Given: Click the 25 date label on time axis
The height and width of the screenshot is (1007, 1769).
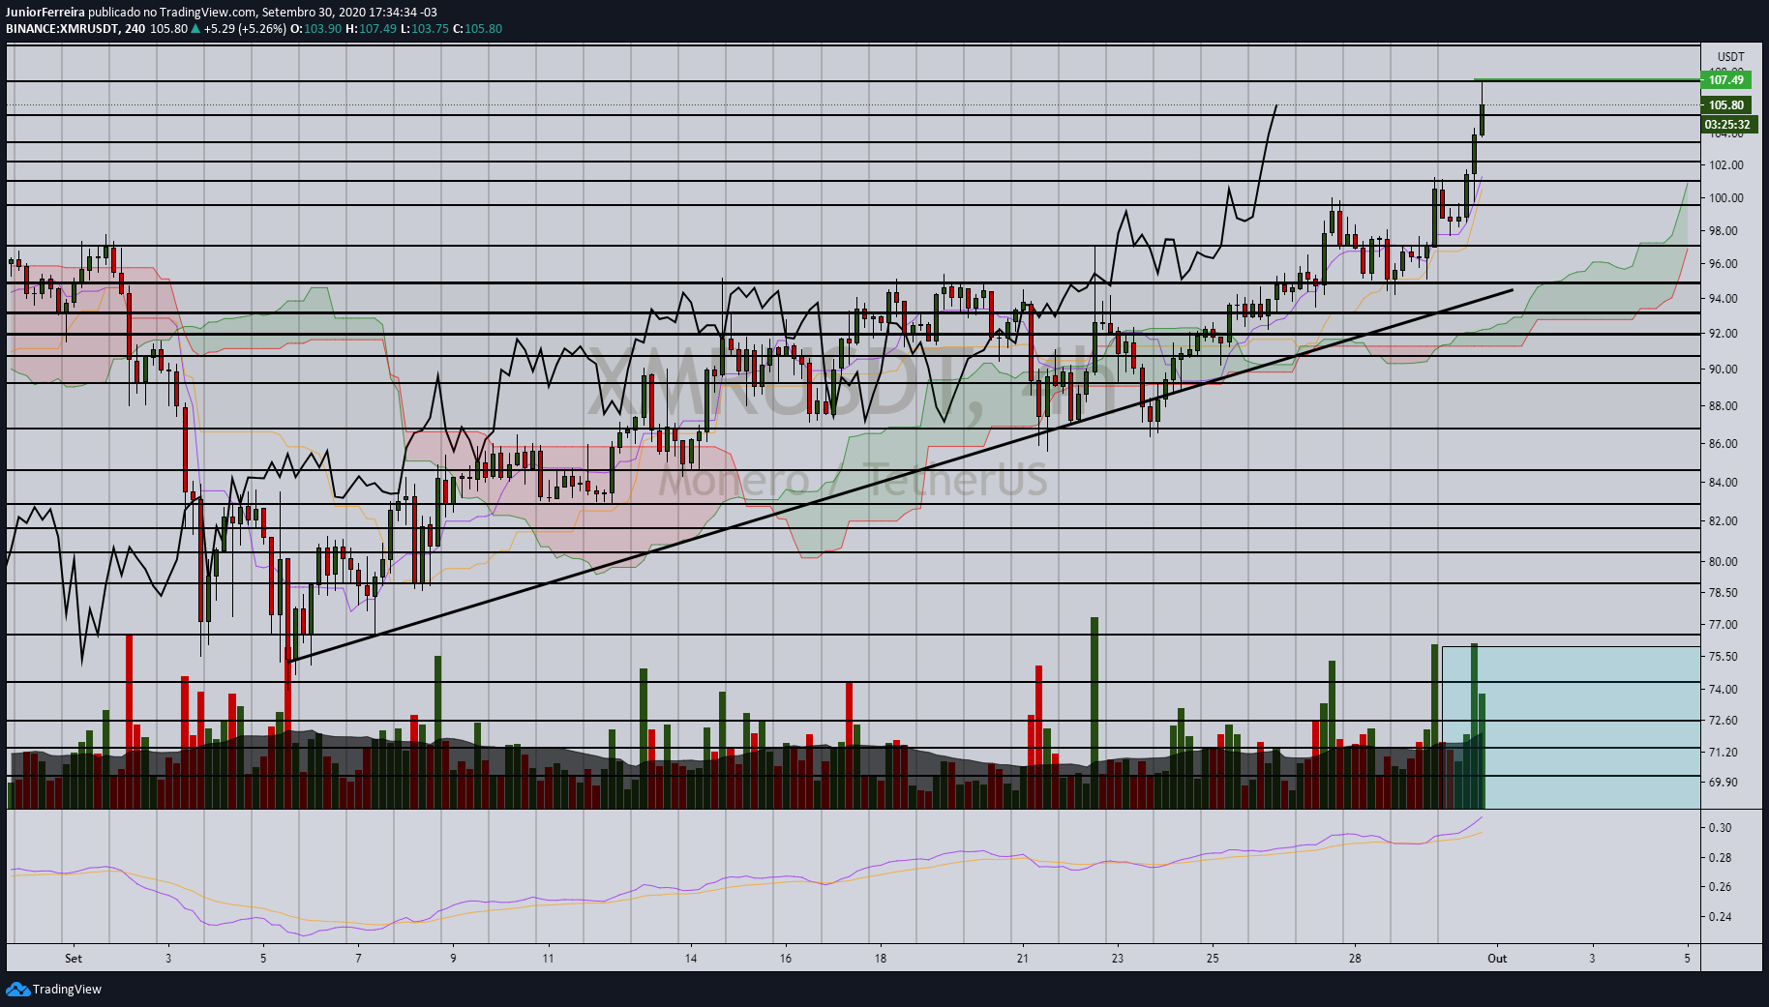Looking at the screenshot, I should [x=1213, y=959].
